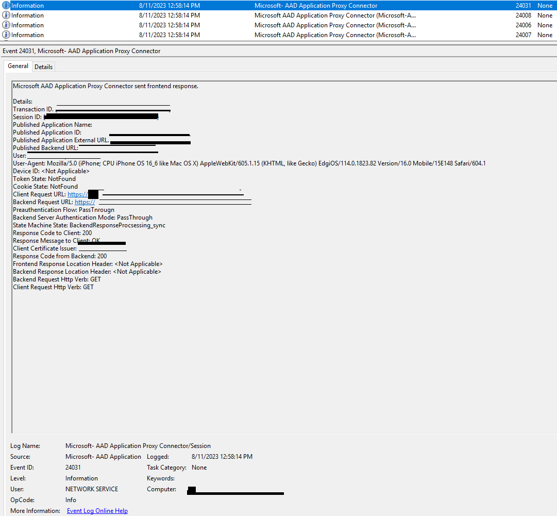Click 'Backend Server Authentication Mode: PassThrough' line
The height and width of the screenshot is (516, 557).
[83, 218]
